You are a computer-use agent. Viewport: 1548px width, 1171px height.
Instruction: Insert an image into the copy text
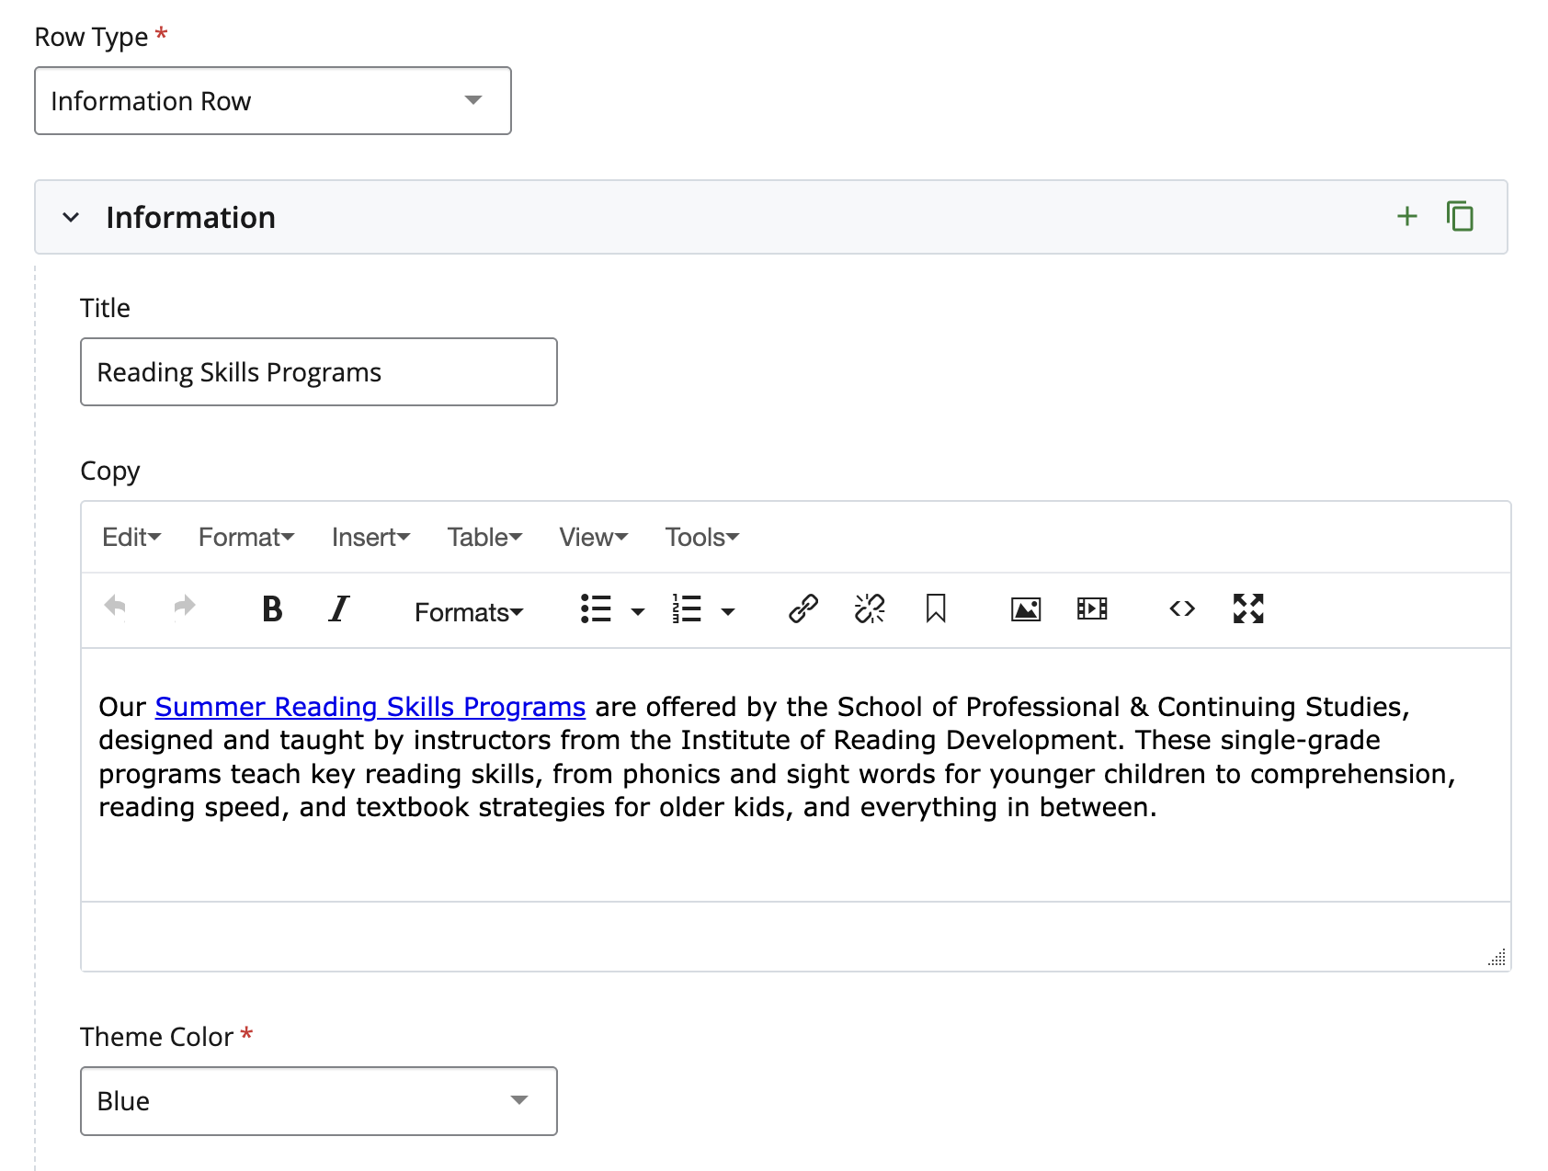tap(1024, 608)
